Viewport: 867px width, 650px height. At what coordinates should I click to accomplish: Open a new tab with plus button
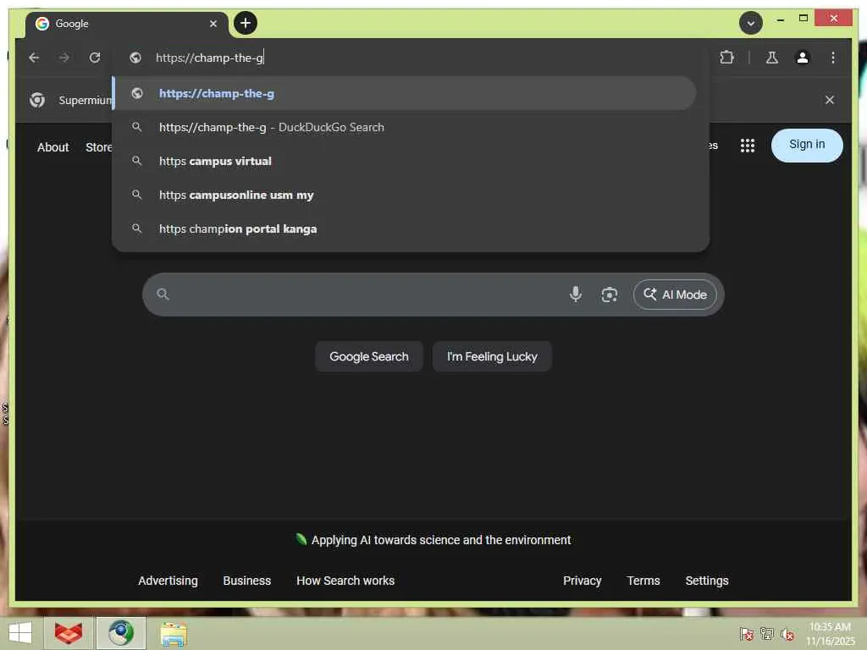click(246, 23)
